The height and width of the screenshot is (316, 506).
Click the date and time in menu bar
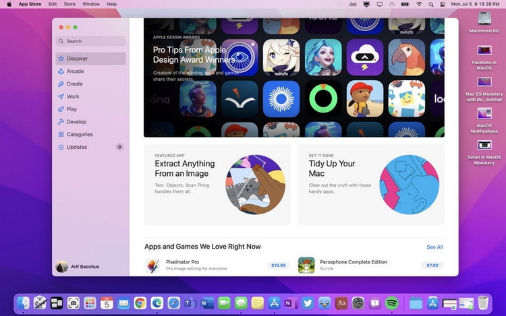pyautogui.click(x=475, y=4)
